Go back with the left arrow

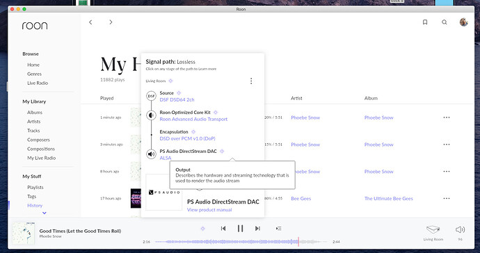pyautogui.click(x=90, y=22)
